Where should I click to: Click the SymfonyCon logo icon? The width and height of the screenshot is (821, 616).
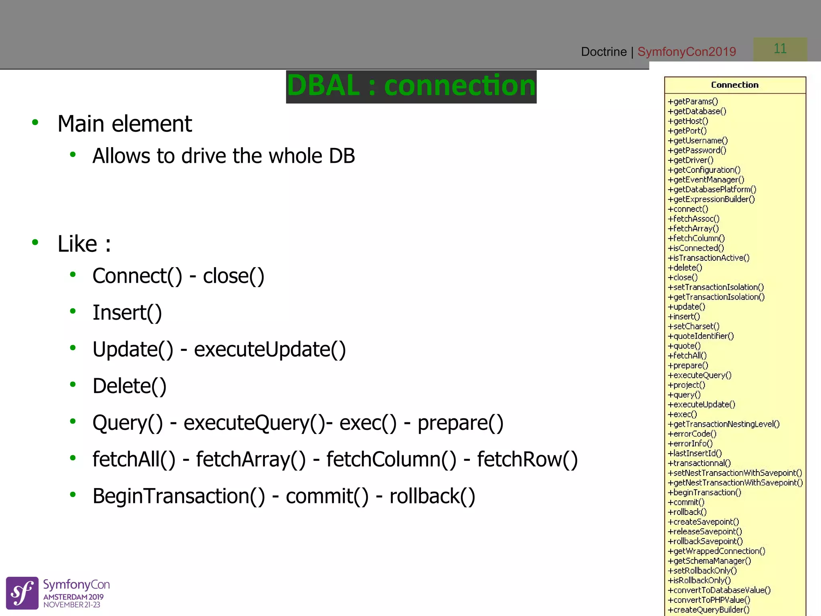point(22,593)
